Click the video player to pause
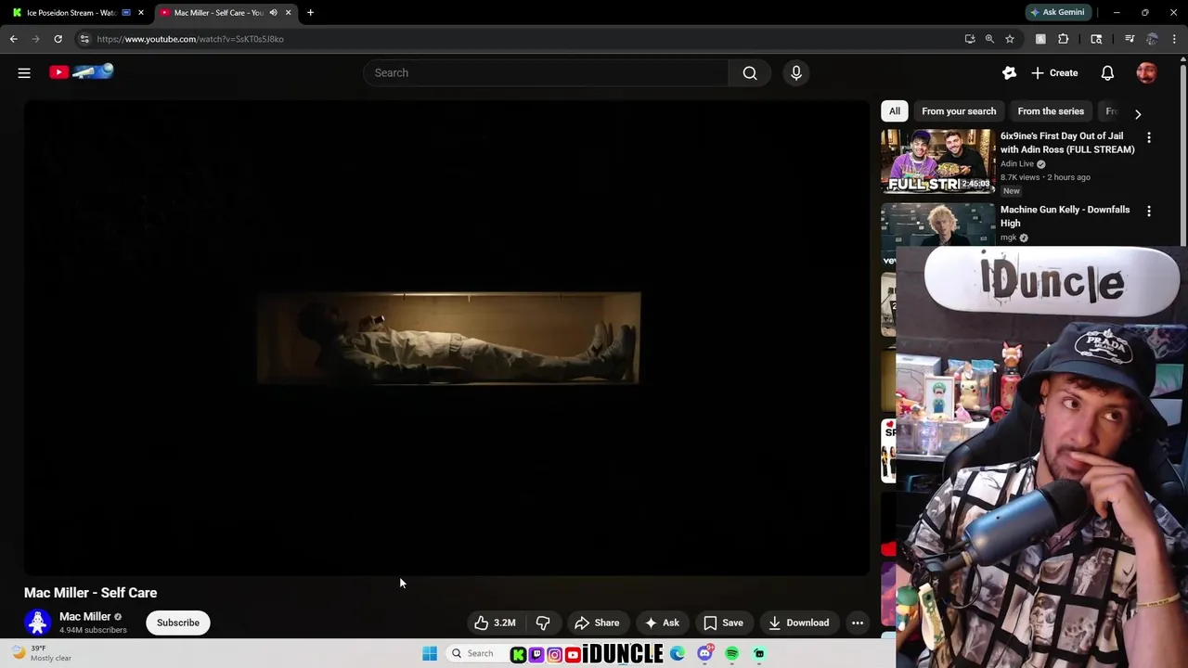 [447, 337]
